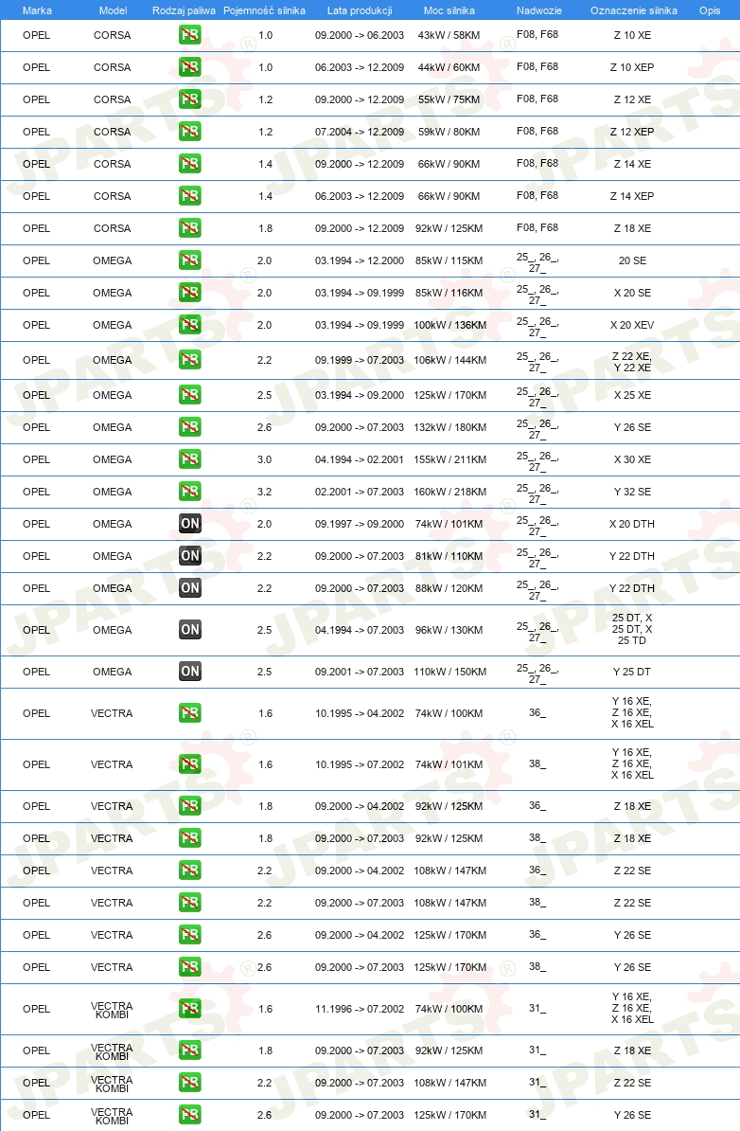Select the 07.2004 -> 12.2009 production dates cell
Screen dimensions: 740x1131
(x=360, y=132)
